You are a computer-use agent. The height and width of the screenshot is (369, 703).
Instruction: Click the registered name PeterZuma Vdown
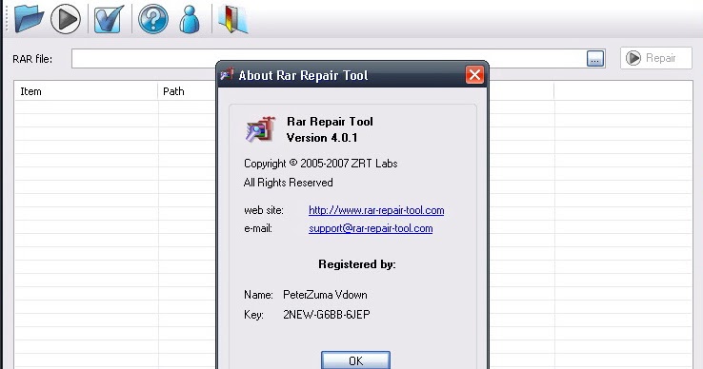(x=325, y=295)
